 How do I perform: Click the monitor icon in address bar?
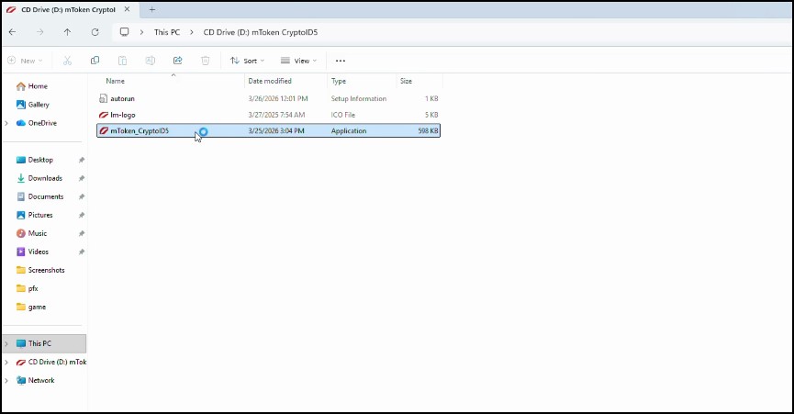124,32
